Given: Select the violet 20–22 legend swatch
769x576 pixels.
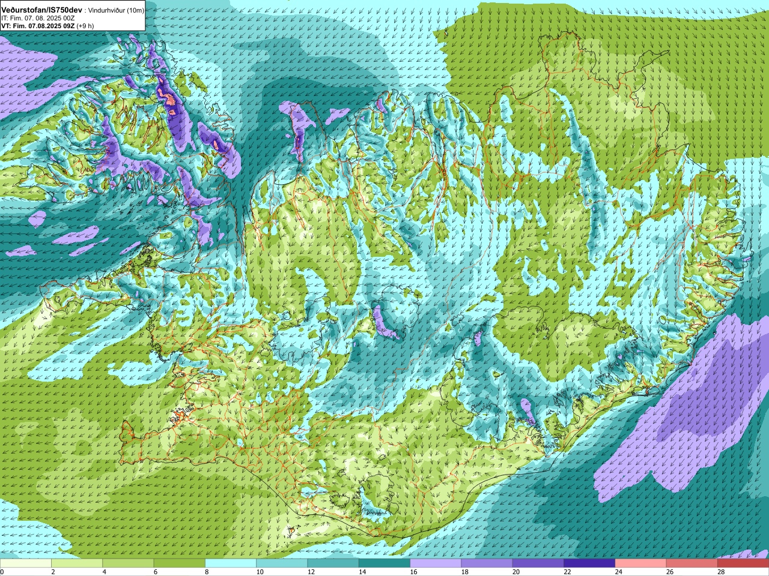Looking at the screenshot, I should click(x=538, y=563).
